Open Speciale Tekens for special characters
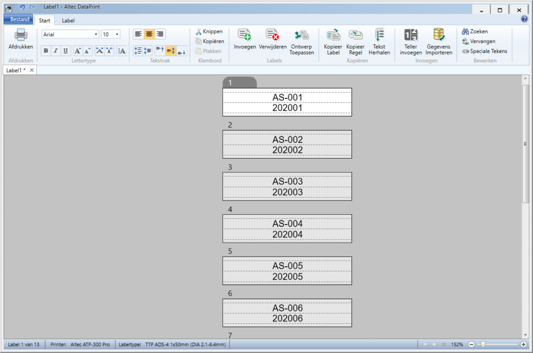533x353 pixels. point(485,51)
